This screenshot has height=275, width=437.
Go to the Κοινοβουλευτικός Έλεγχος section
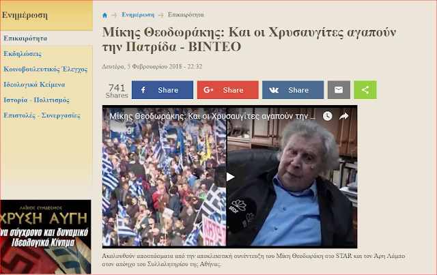46,69
